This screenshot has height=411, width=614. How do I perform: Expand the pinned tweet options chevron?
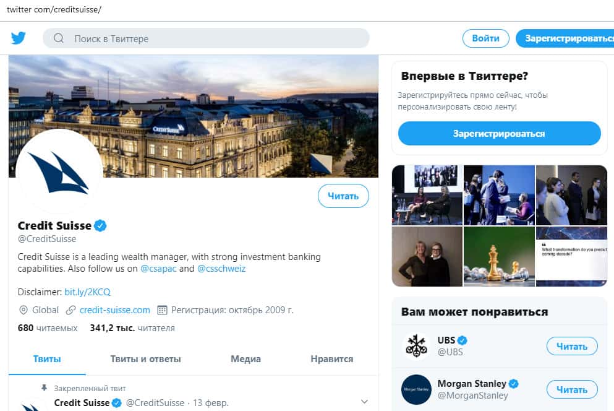tap(364, 402)
